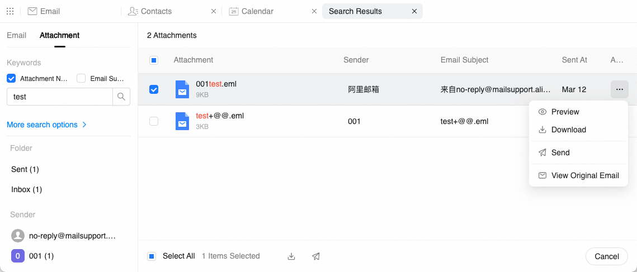Filter by the Sent (1) folder
The height and width of the screenshot is (272, 637).
coord(25,169)
